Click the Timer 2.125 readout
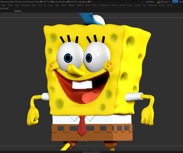The width and height of the screenshot is (183, 153). click(x=52, y=2)
